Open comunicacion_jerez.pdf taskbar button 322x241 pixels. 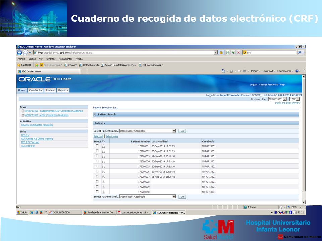[x=134, y=212]
